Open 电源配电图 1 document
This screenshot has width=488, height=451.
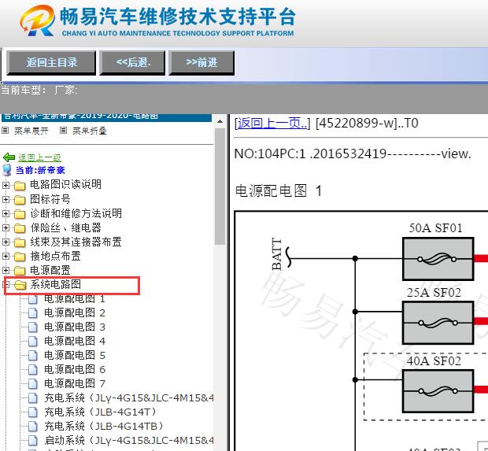click(75, 299)
